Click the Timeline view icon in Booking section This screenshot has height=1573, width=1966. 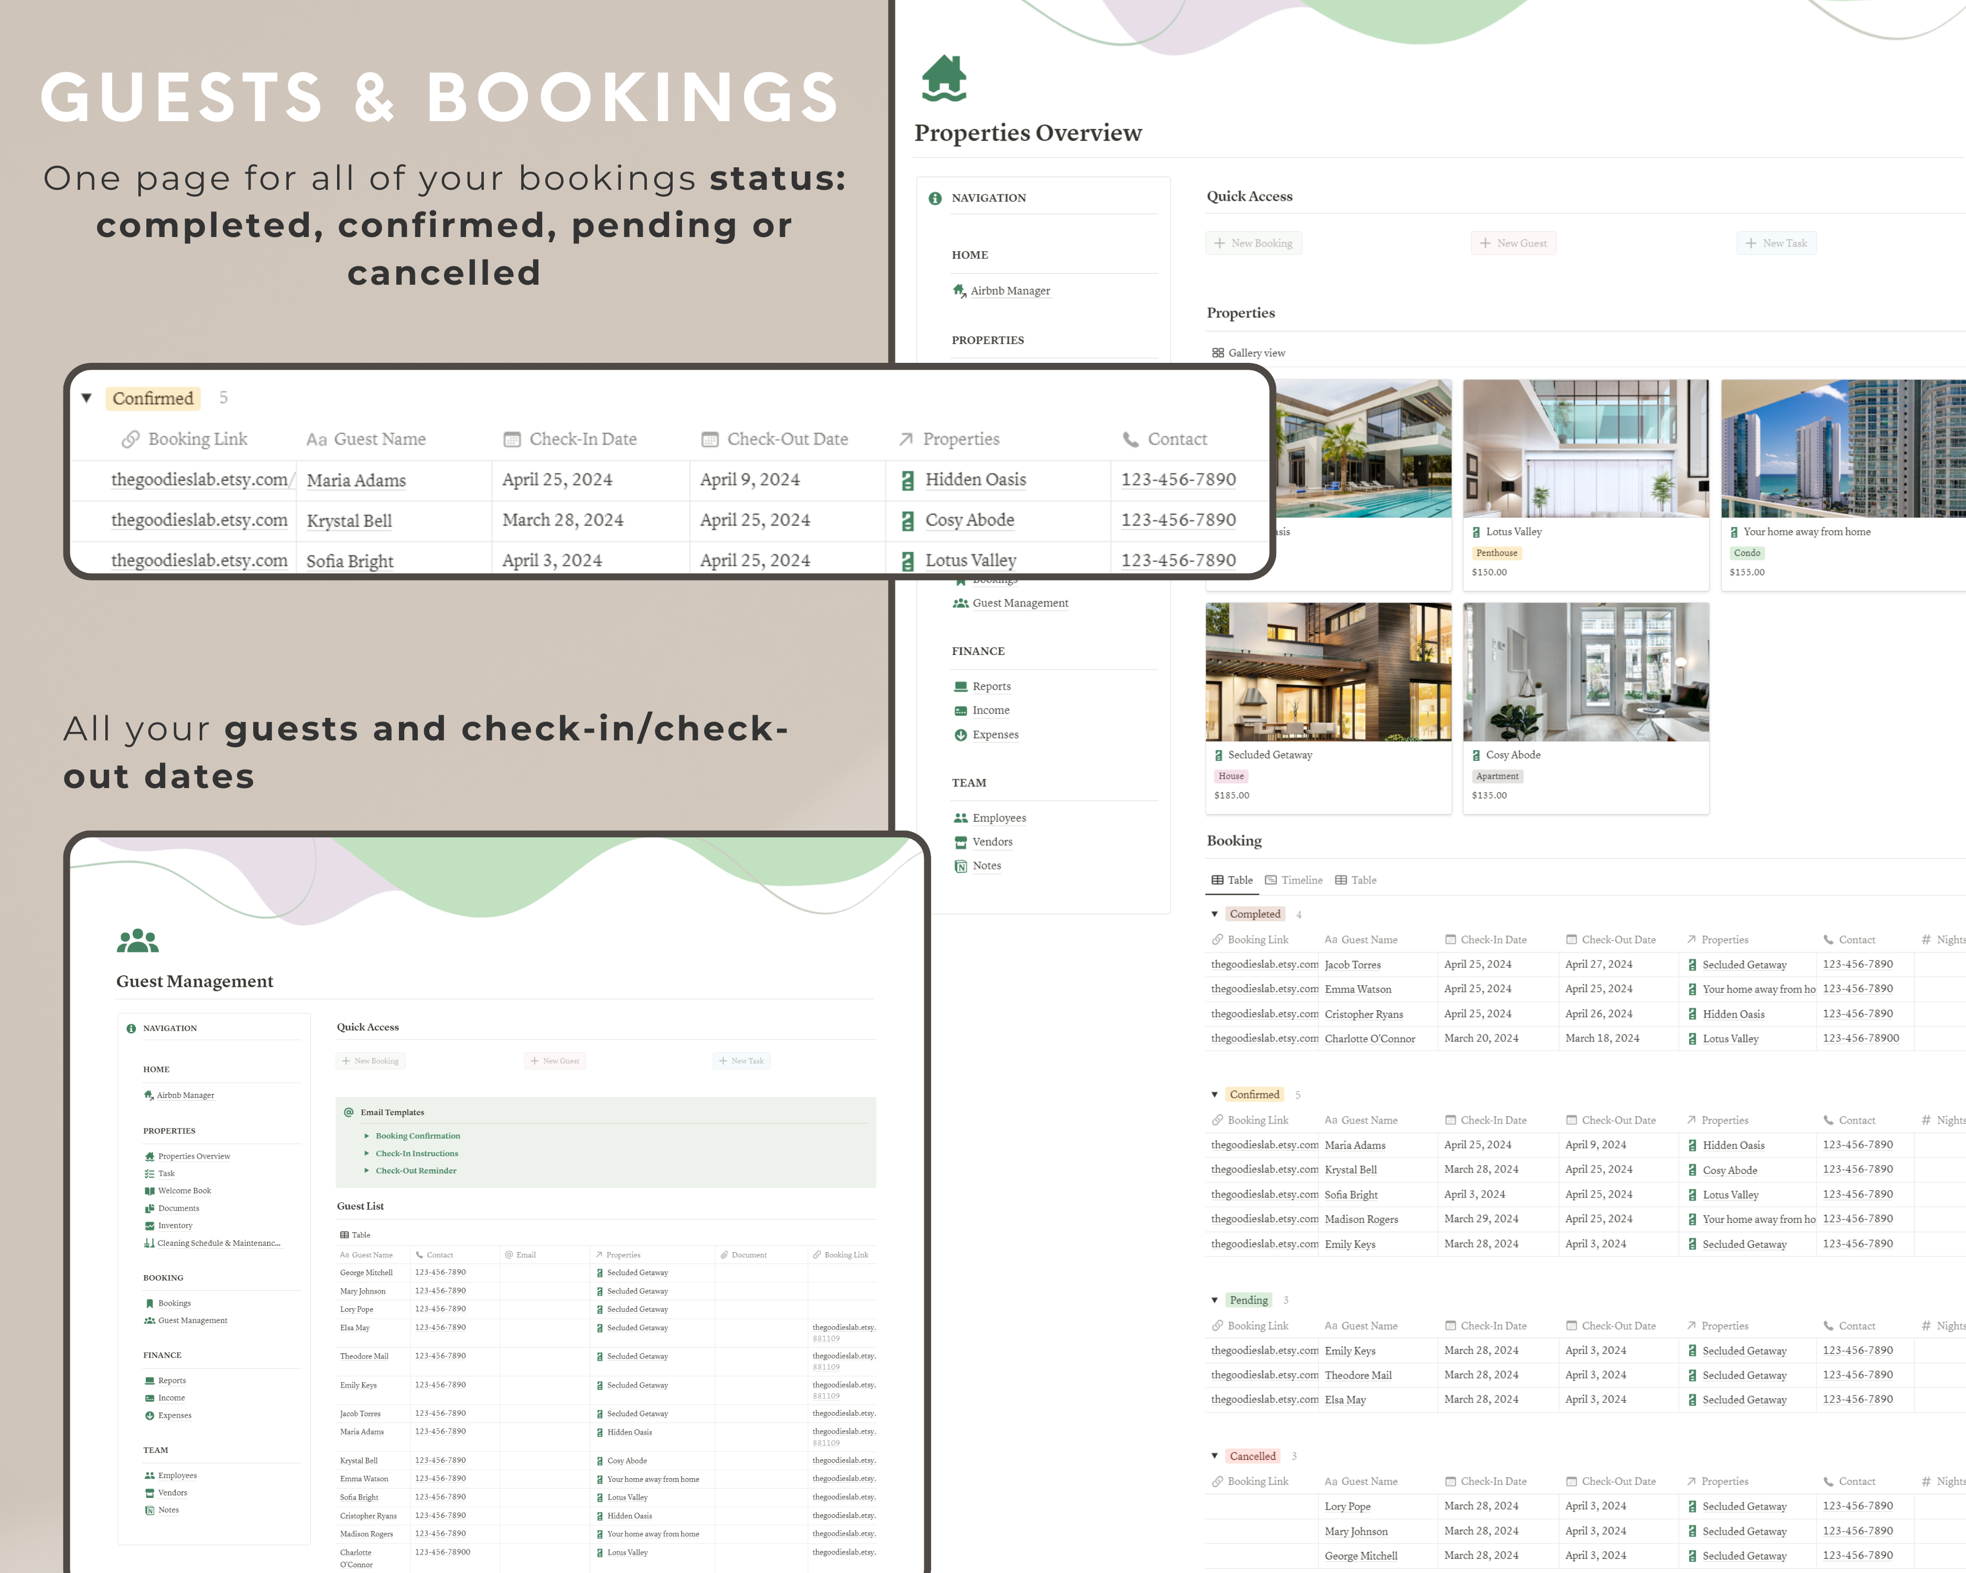point(1270,880)
